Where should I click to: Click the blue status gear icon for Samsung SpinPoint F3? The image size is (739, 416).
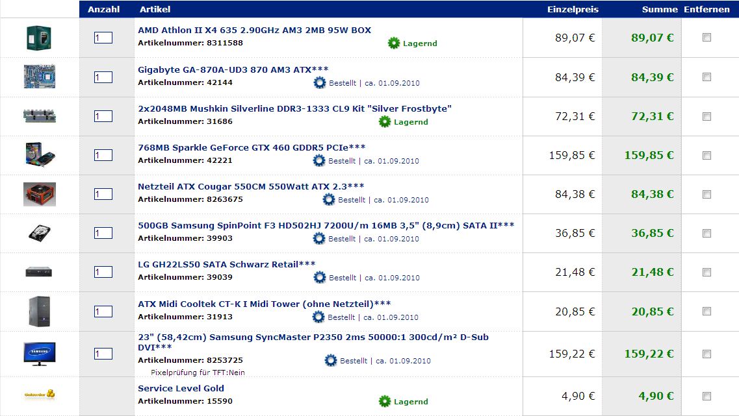coord(319,239)
